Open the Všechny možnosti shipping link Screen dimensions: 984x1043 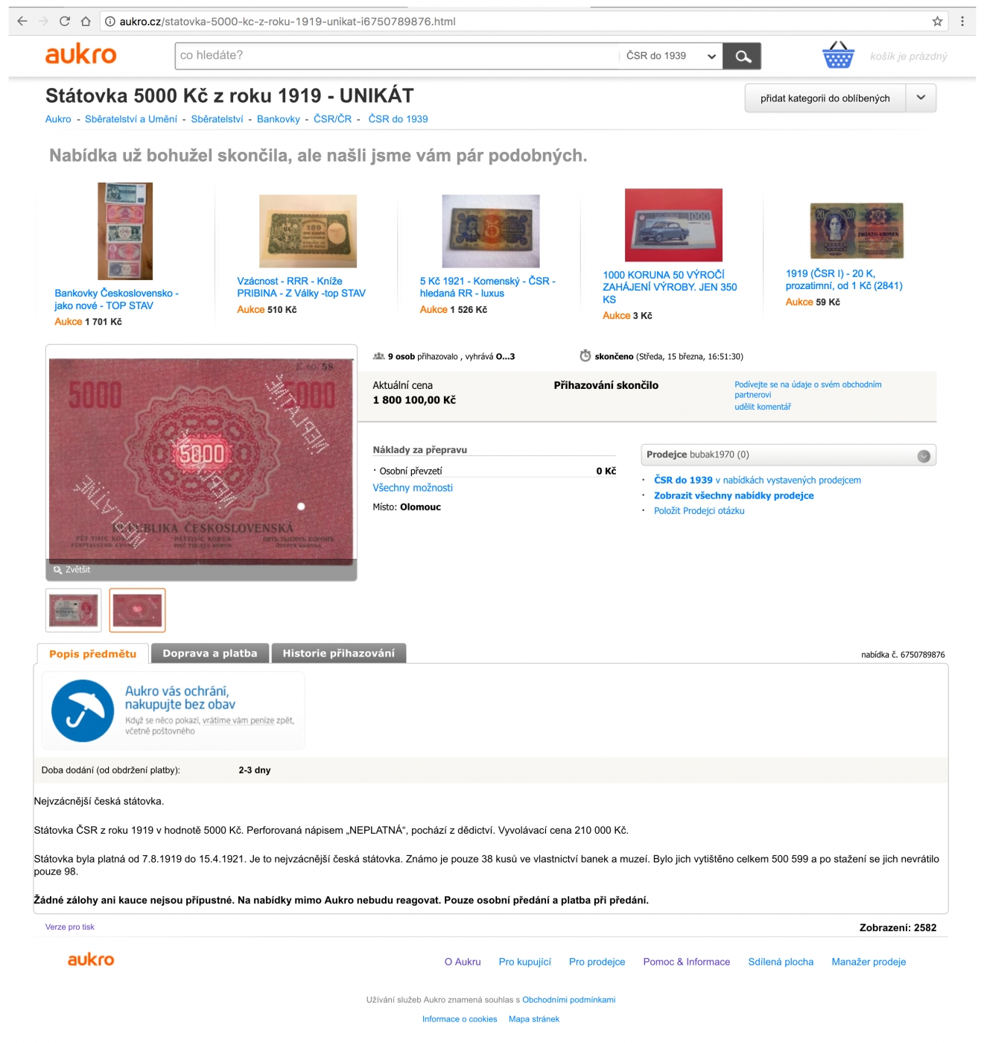pyautogui.click(x=413, y=488)
